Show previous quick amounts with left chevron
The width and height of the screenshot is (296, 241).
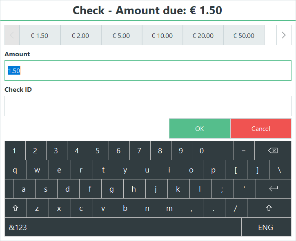click(x=12, y=35)
